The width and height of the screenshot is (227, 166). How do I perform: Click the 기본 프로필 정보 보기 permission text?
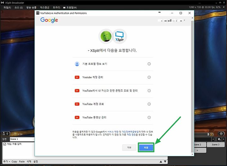pos(95,64)
